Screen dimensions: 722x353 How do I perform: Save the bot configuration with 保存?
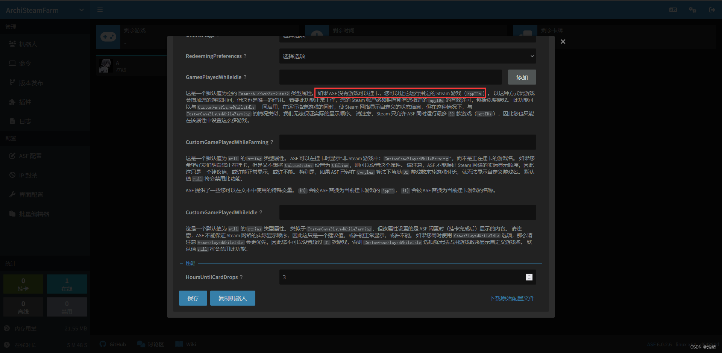pos(193,298)
